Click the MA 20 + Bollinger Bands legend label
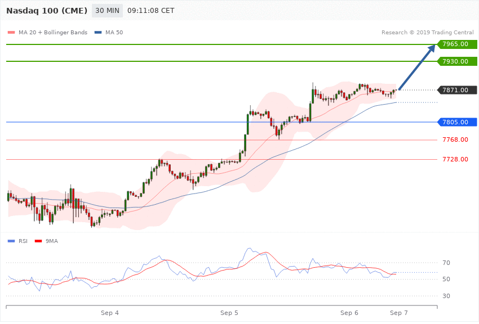 tap(53, 32)
